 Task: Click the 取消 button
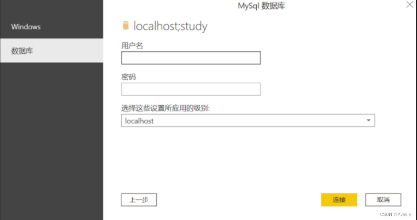click(x=383, y=200)
